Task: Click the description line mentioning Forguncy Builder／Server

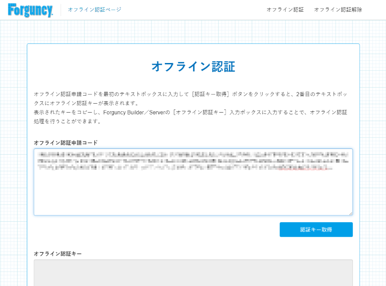Action: coord(190,112)
